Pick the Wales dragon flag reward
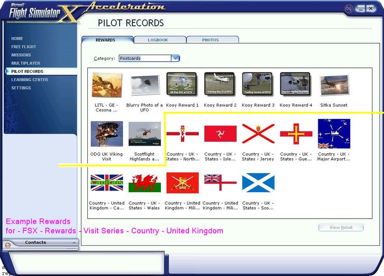Viewport: 384px width, 276px height. click(x=145, y=183)
